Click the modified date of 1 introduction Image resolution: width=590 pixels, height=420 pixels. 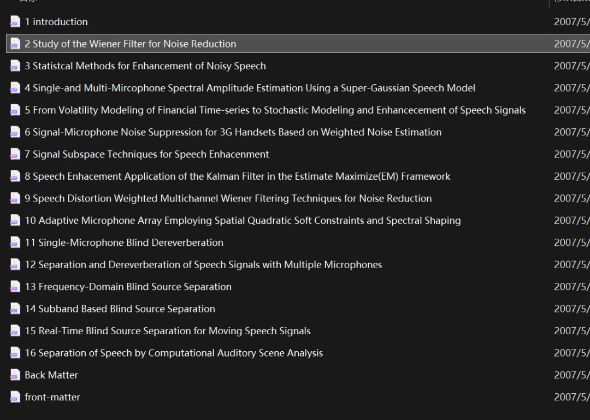click(x=572, y=22)
